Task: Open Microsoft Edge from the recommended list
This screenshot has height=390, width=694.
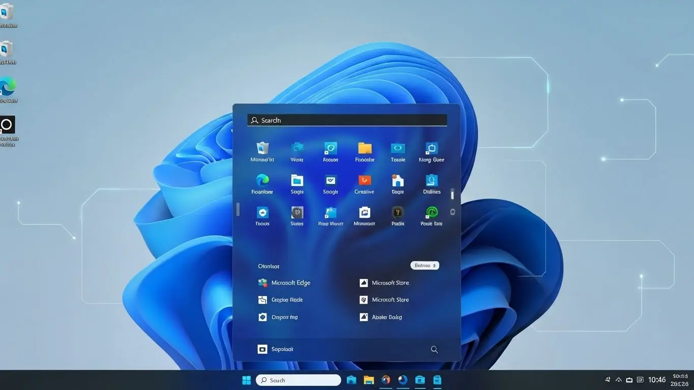Action: (x=284, y=282)
